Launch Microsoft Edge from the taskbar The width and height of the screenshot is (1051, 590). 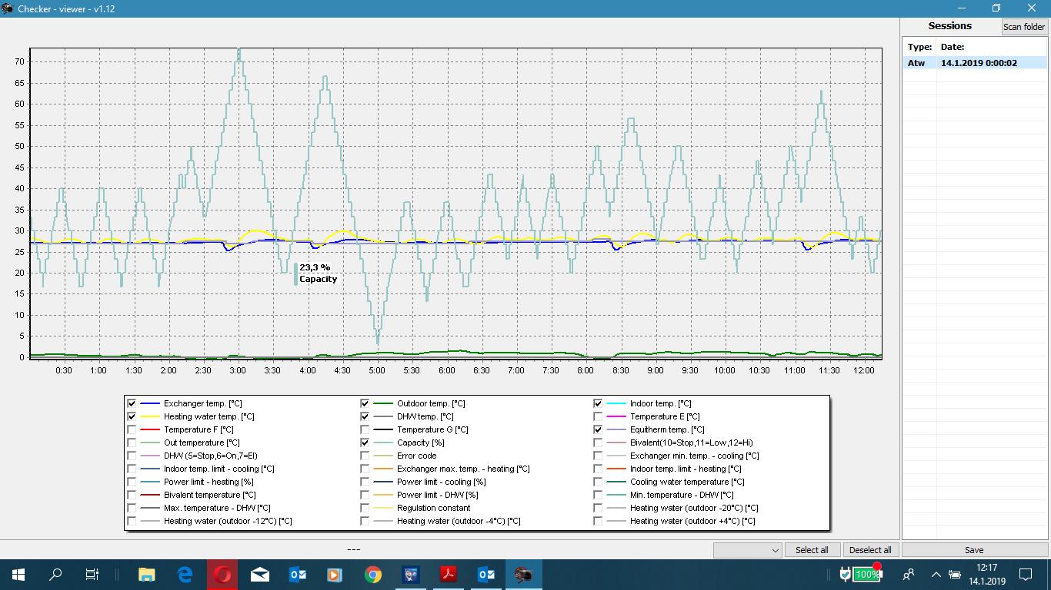coord(185,575)
